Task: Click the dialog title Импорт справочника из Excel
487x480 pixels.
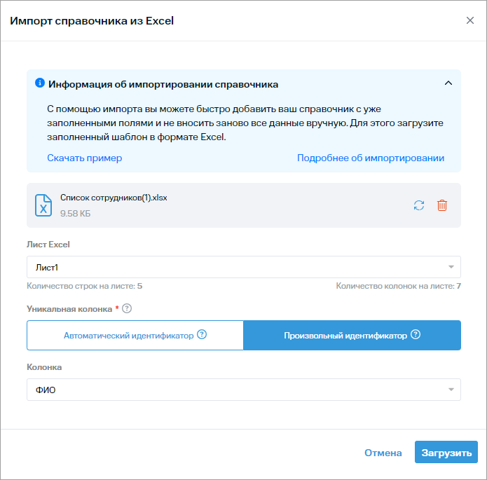Action: pos(92,20)
